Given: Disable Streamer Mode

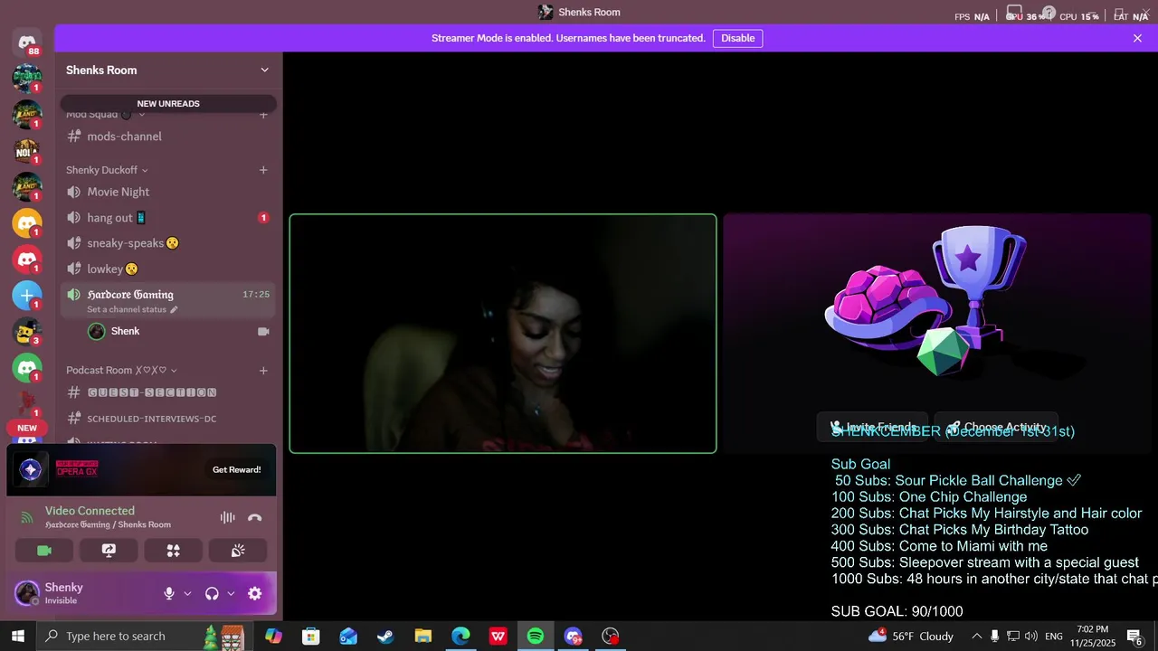Looking at the screenshot, I should click(737, 38).
